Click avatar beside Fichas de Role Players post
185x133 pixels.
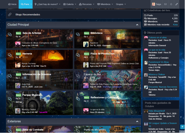[x=86, y=86]
